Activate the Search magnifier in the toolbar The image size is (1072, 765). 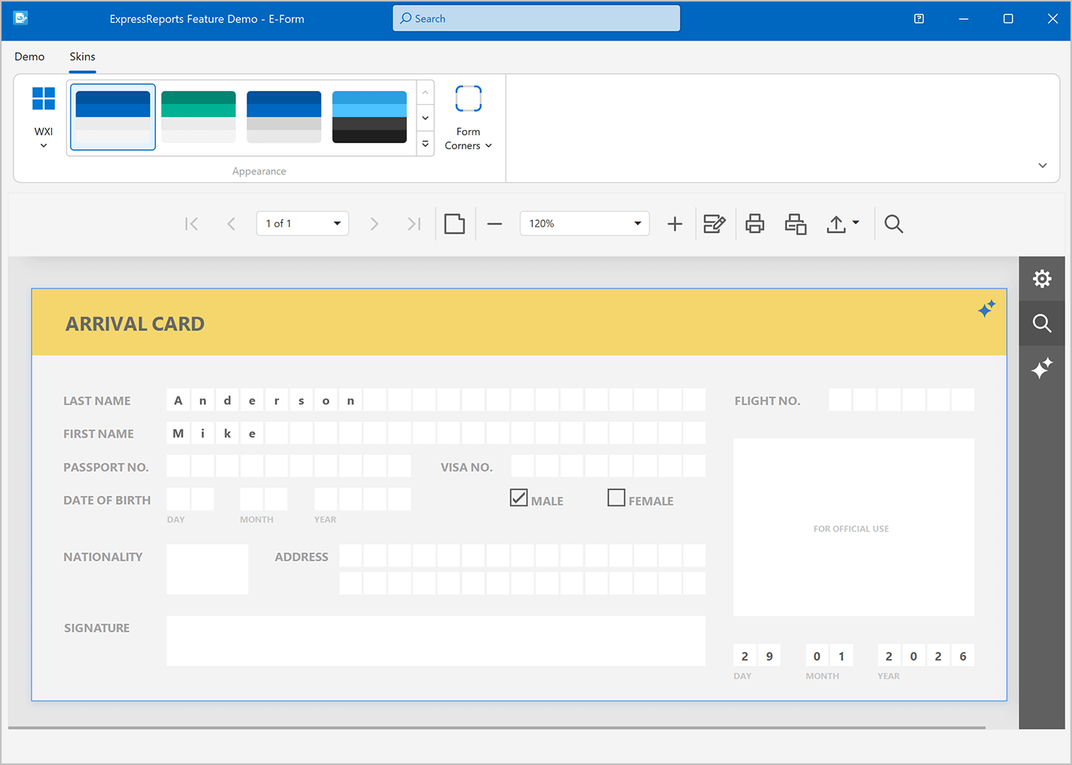(894, 223)
